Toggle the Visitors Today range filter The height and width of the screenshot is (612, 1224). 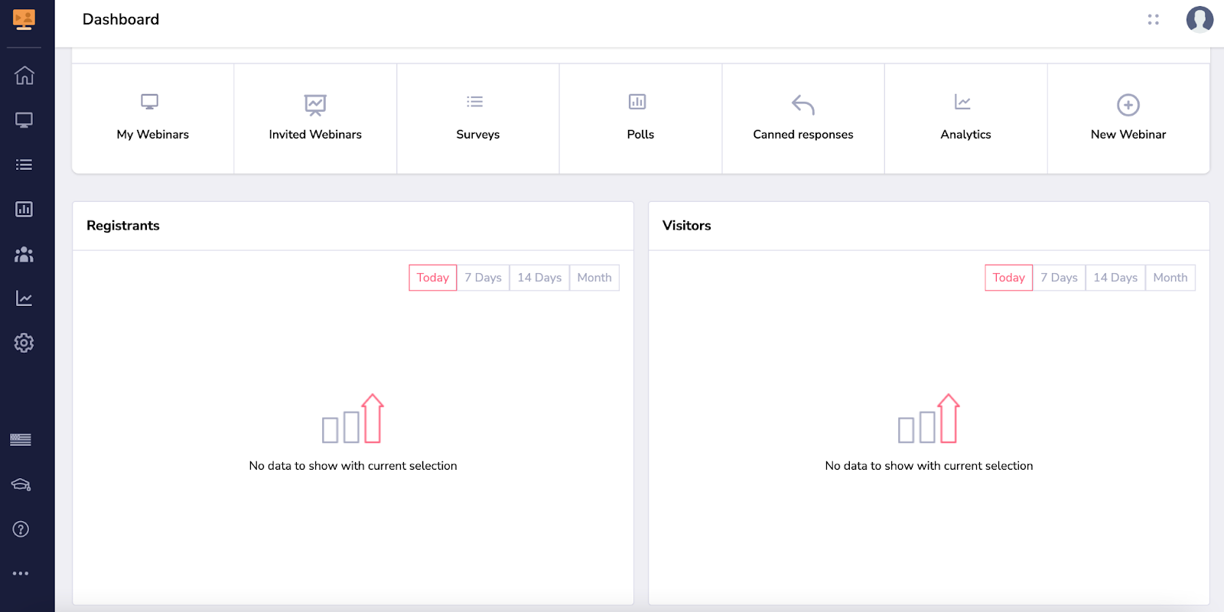(1008, 278)
